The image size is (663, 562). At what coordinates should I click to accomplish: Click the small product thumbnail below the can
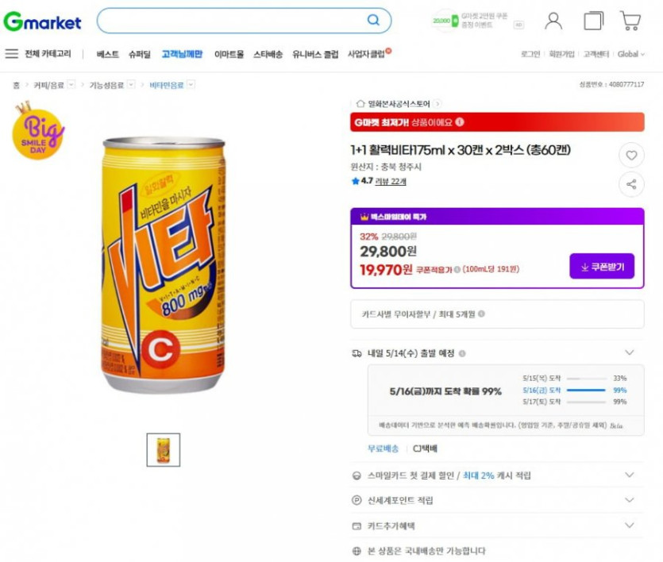162,450
